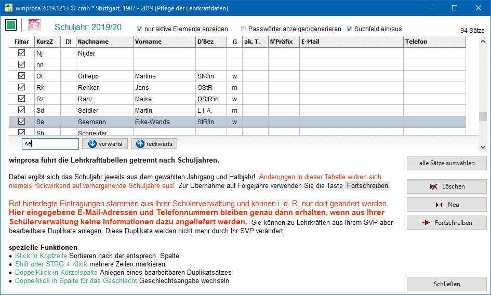The height and width of the screenshot is (295, 491).
Task: Uncheck the filter checkbox for Renker row
Action: 22,87
